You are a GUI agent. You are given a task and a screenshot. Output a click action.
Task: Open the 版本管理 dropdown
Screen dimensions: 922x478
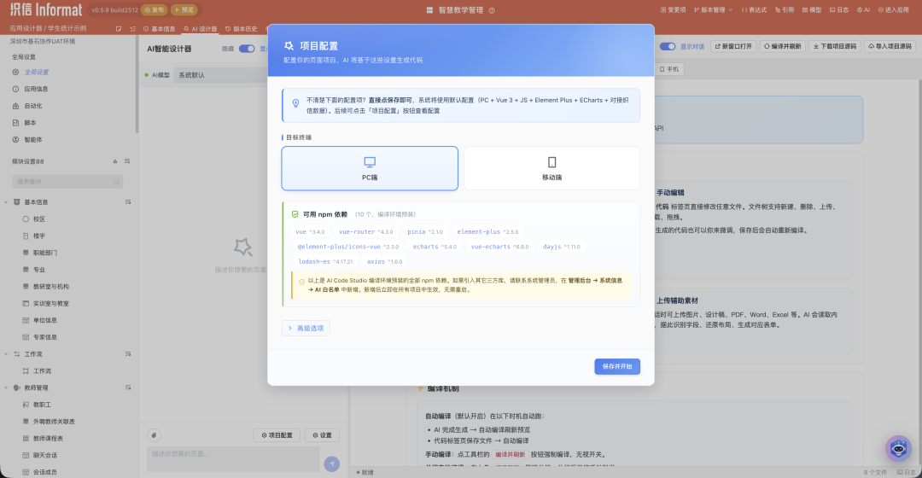coord(713,10)
